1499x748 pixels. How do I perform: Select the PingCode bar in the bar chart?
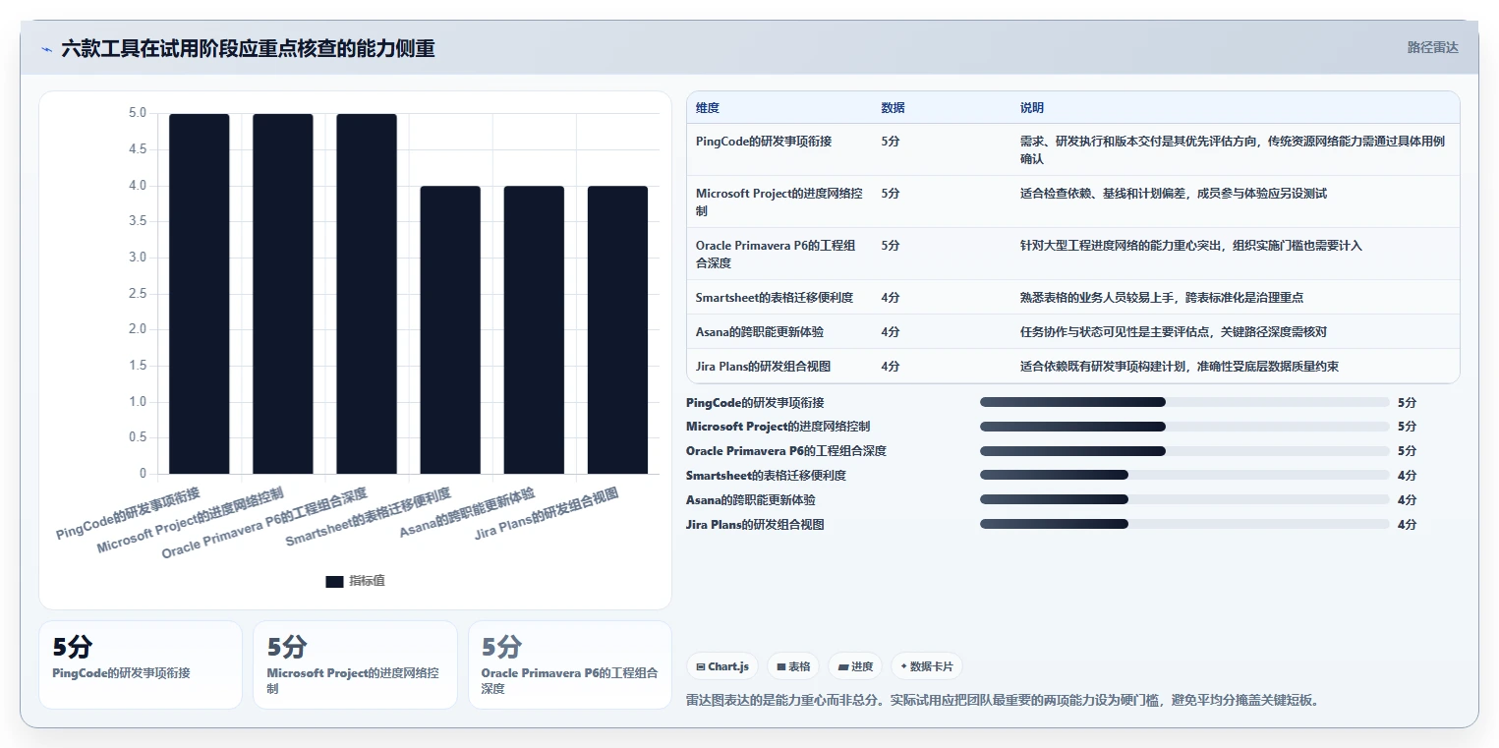click(x=200, y=294)
